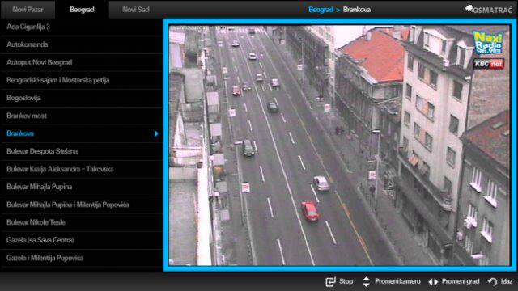518x291 pixels.
Task: Select the Beograd city tab
Action: click(82, 10)
